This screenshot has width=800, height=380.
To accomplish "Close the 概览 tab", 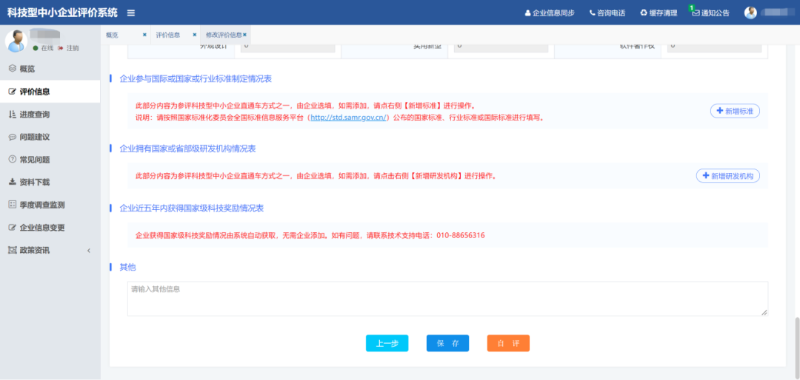I will [x=144, y=35].
